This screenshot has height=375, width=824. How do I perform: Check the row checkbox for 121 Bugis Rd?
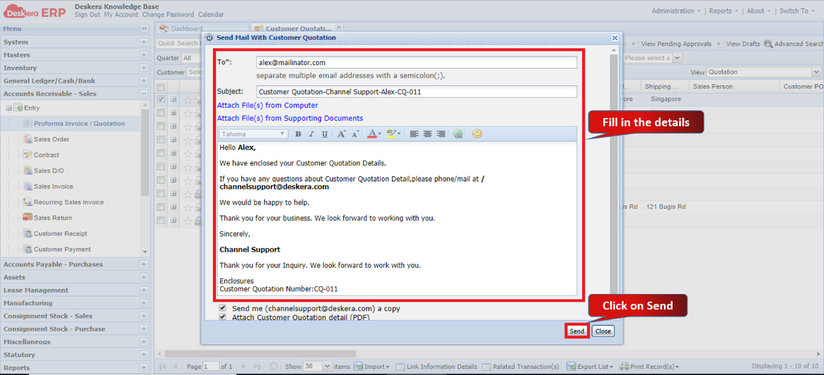pos(161,207)
